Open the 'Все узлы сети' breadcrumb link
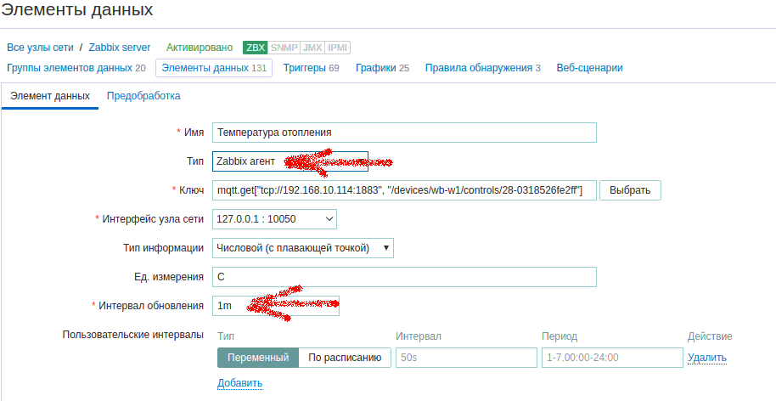The image size is (776, 401). 40,48
